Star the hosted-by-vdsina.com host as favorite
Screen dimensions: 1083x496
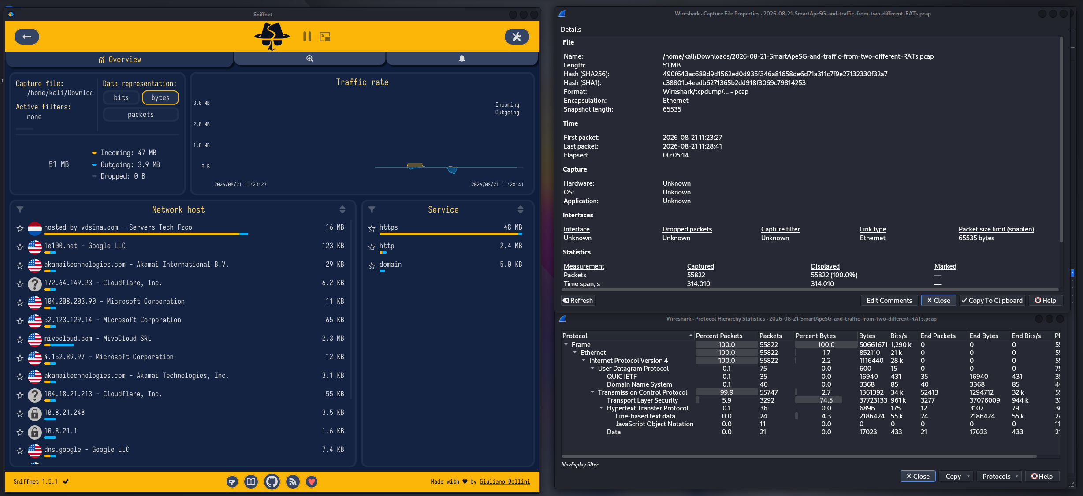coord(20,228)
